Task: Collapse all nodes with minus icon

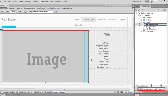Action: coord(162,10)
